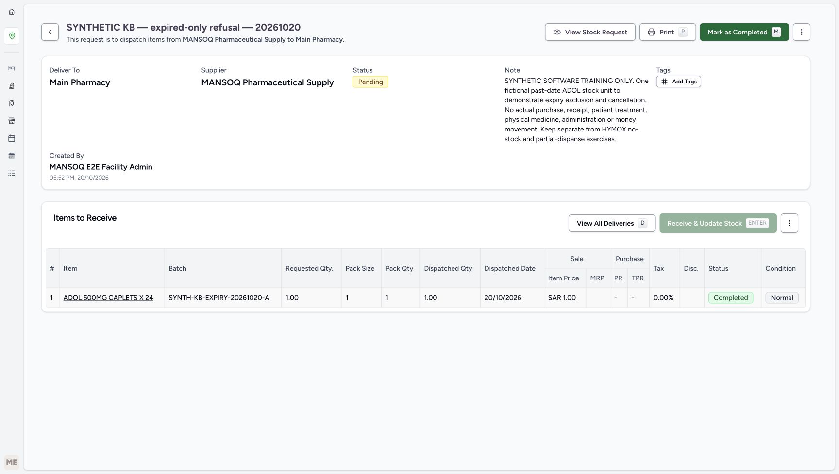839x474 pixels.
Task: Open the ME avatar at sidebar bottom
Action: coord(12,462)
